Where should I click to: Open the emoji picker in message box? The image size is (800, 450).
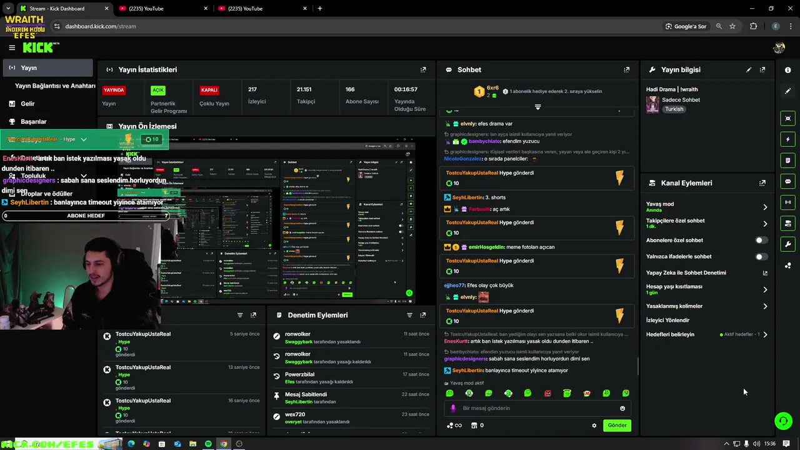coord(622,408)
